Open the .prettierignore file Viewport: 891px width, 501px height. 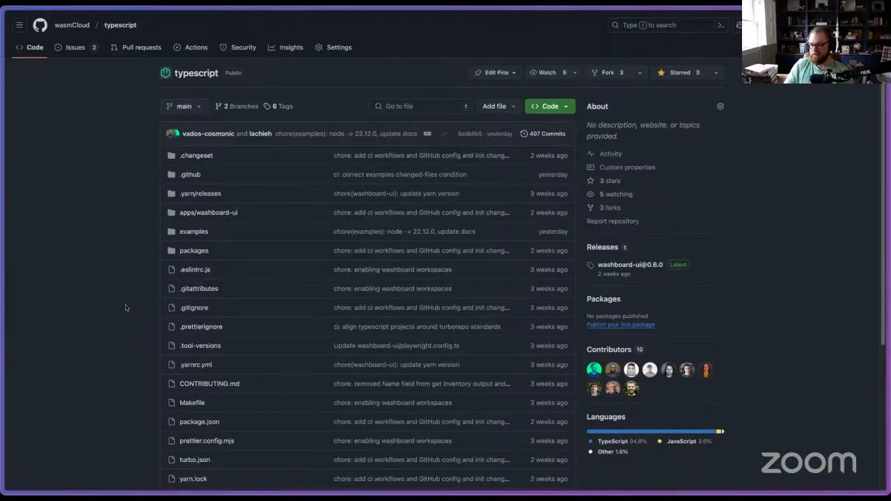(201, 327)
